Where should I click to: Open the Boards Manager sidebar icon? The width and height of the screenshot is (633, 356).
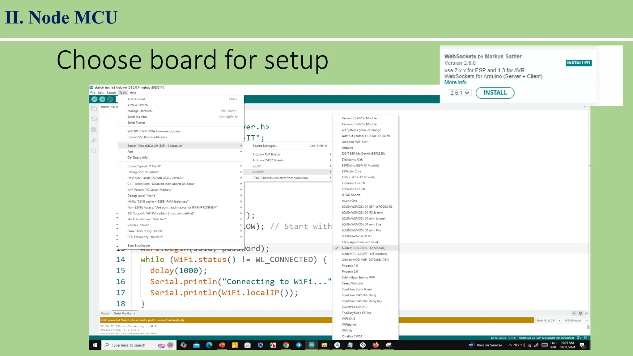click(x=94, y=119)
